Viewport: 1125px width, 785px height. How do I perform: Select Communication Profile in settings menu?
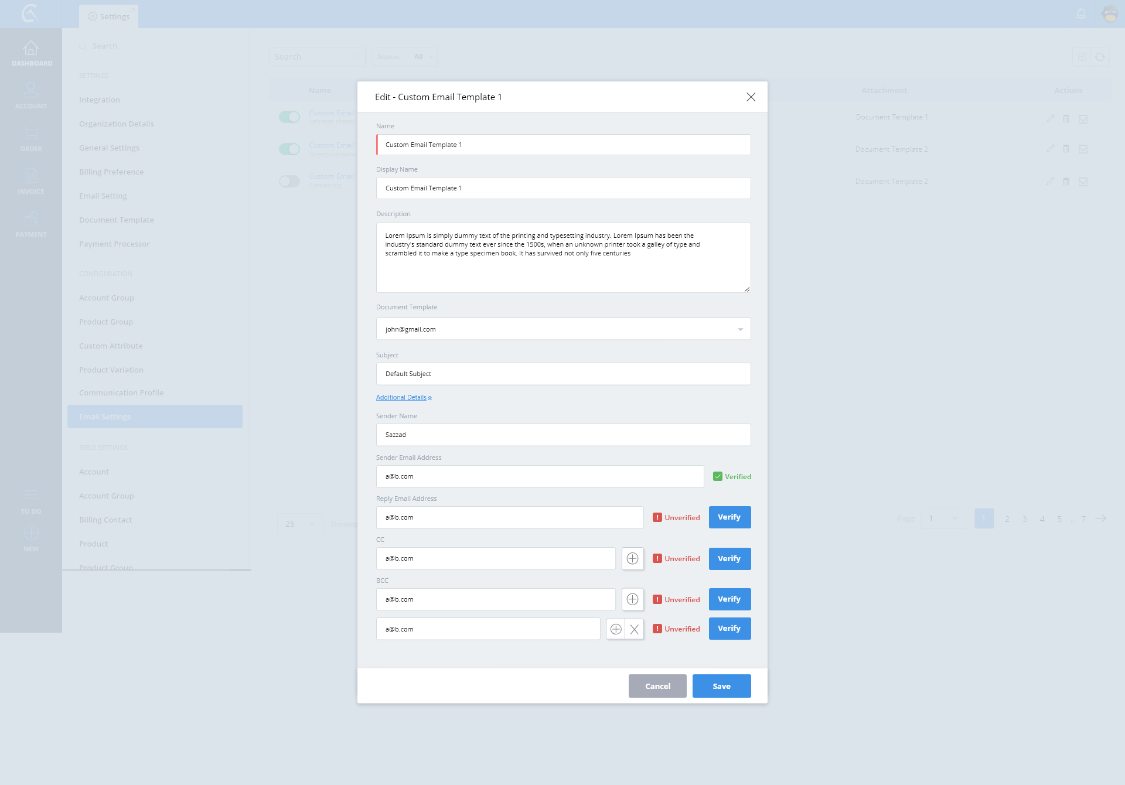point(121,392)
